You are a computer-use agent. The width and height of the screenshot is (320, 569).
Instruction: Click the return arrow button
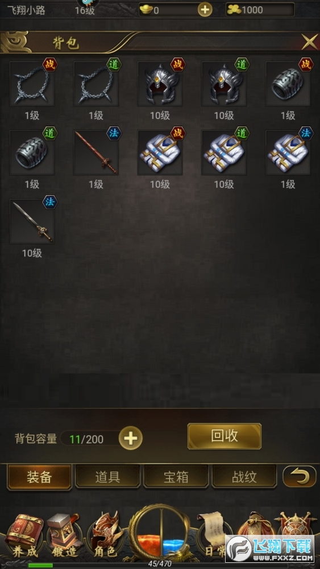click(300, 476)
